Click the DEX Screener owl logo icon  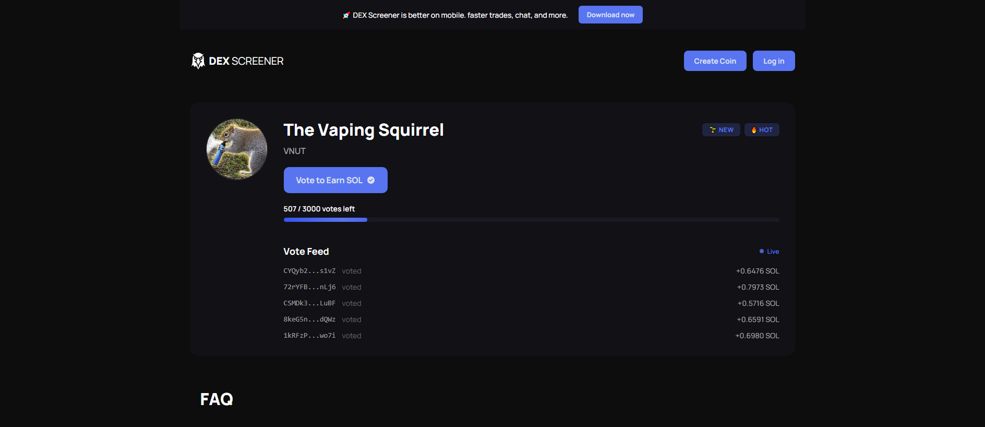pyautogui.click(x=198, y=61)
